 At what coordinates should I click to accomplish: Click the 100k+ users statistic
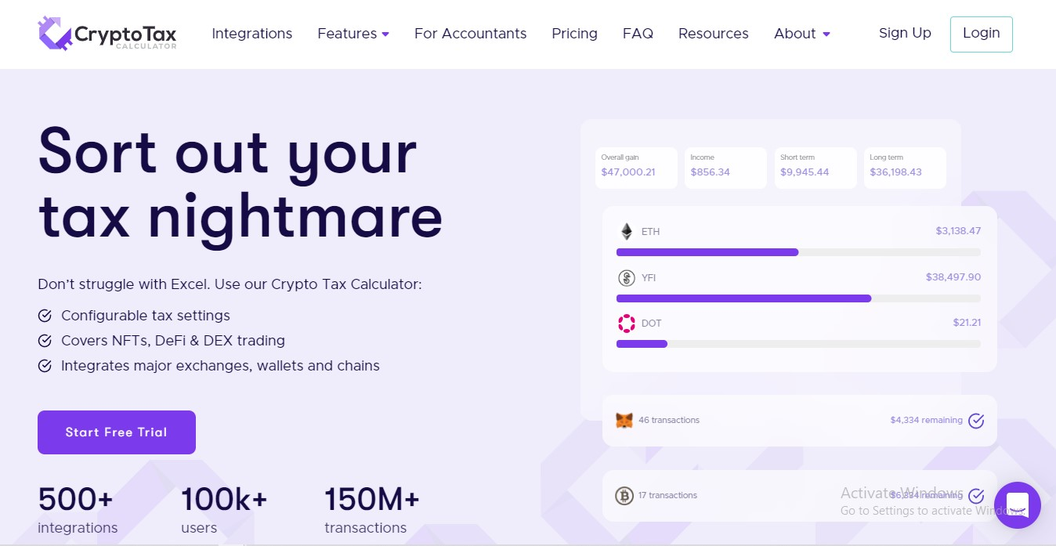pos(224,511)
